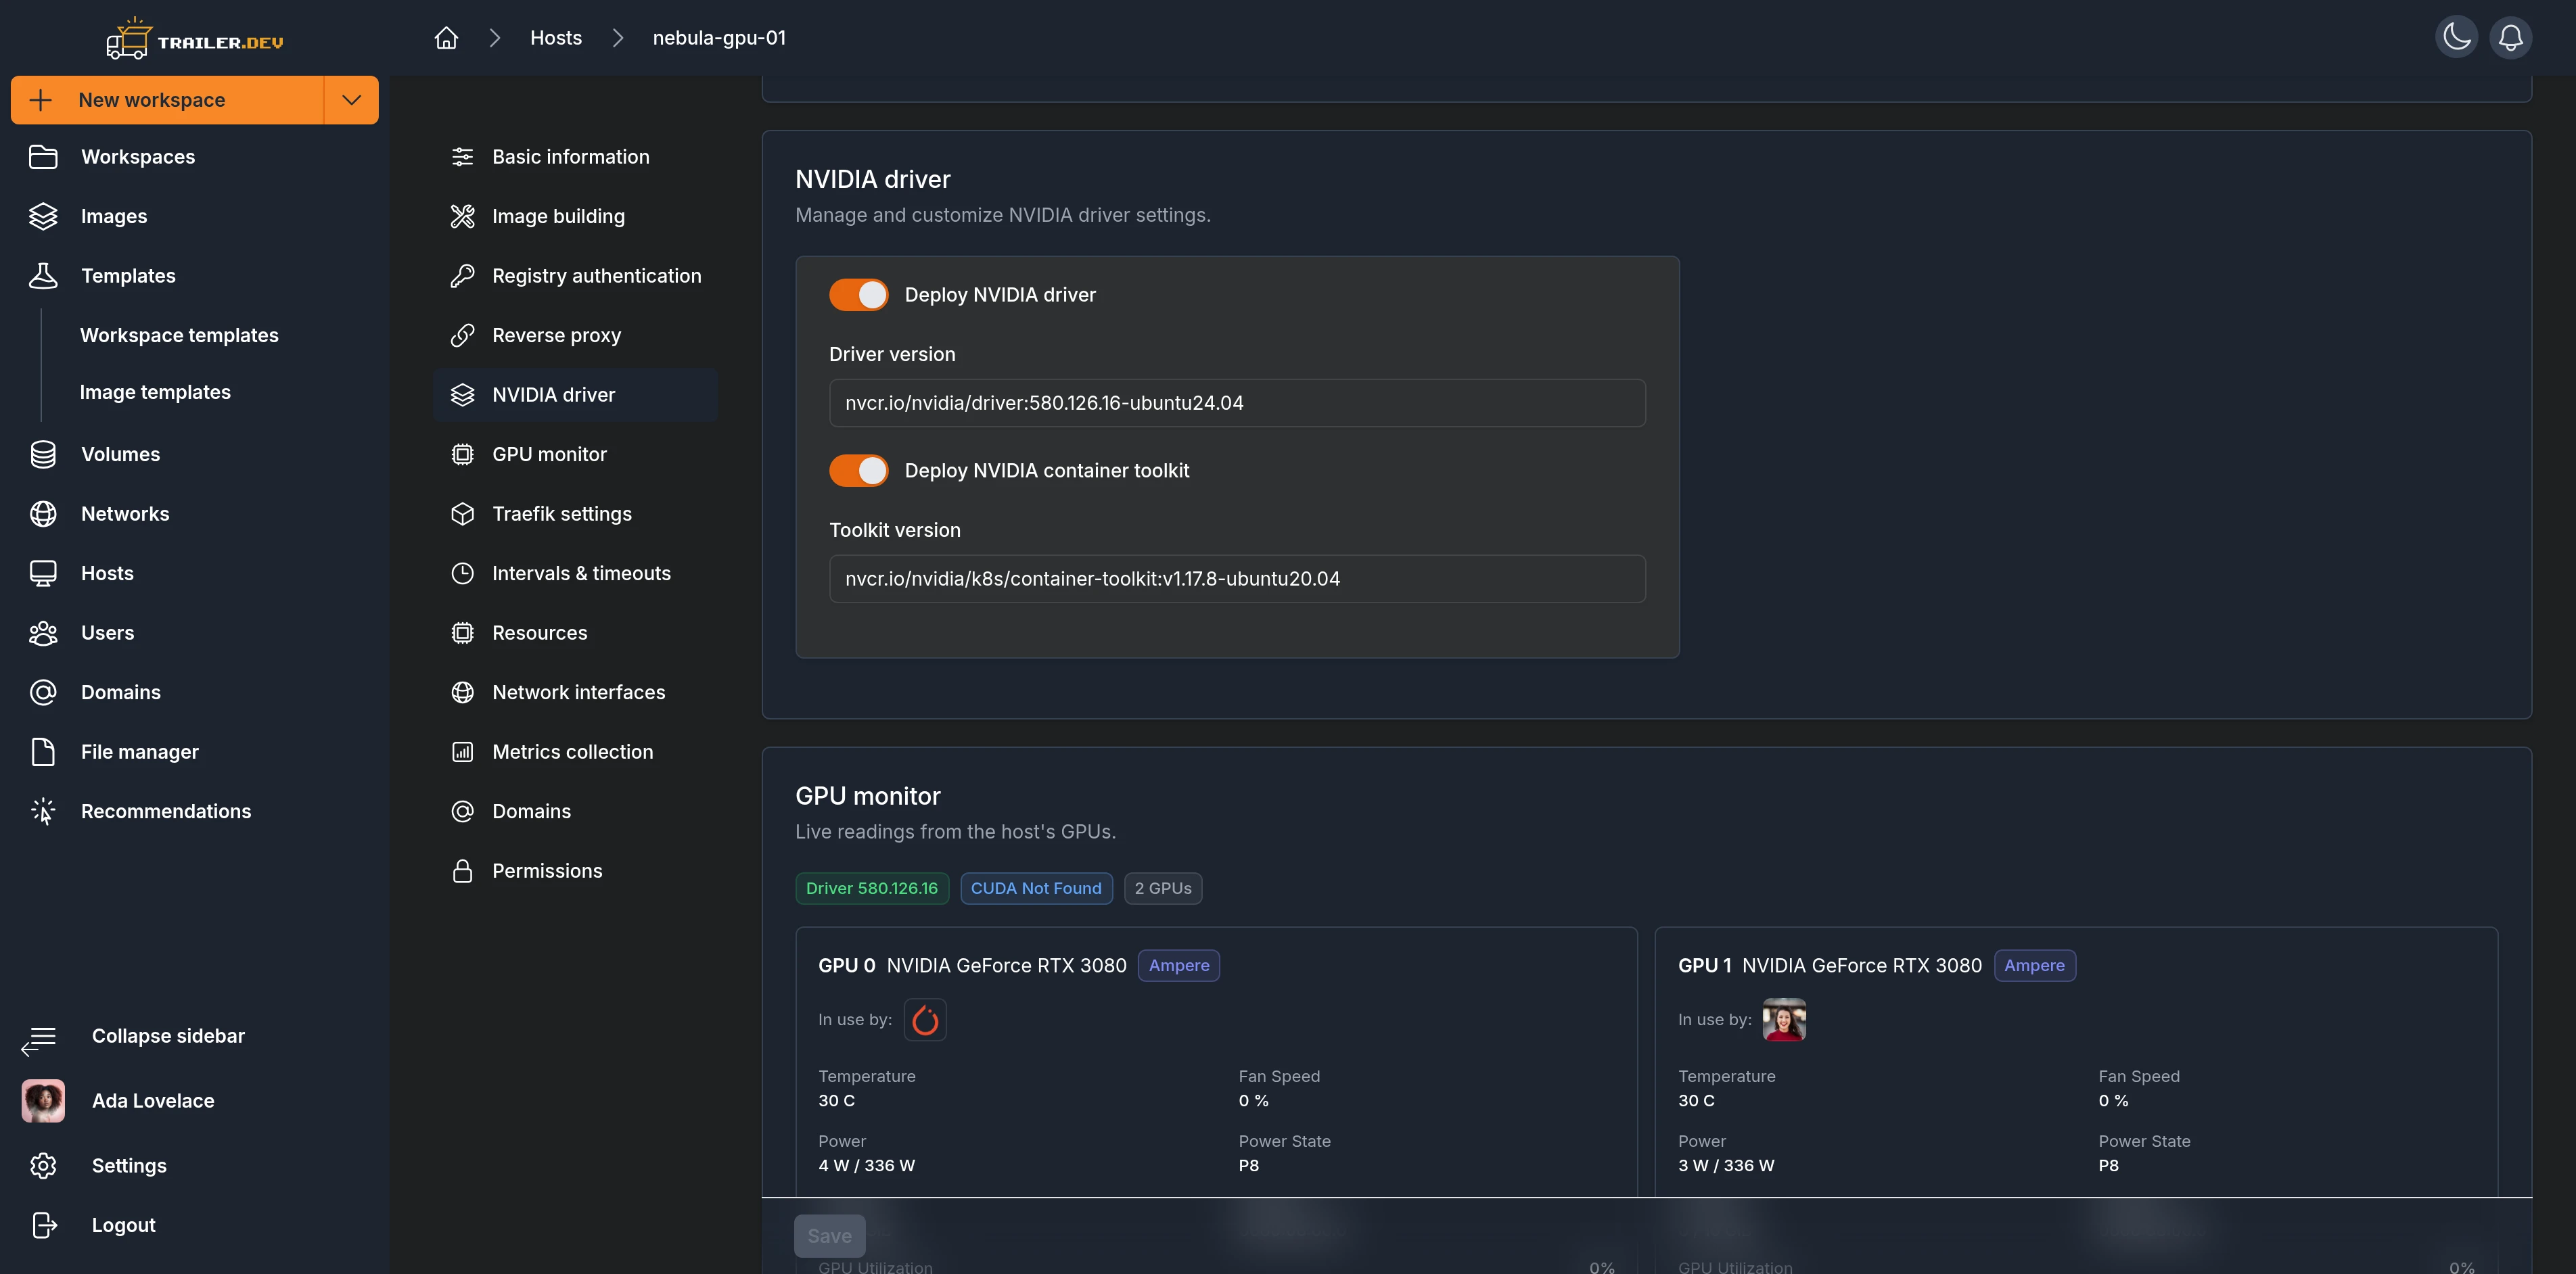Click the Images layers icon in sidebar
The height and width of the screenshot is (1274, 2576).
point(43,216)
